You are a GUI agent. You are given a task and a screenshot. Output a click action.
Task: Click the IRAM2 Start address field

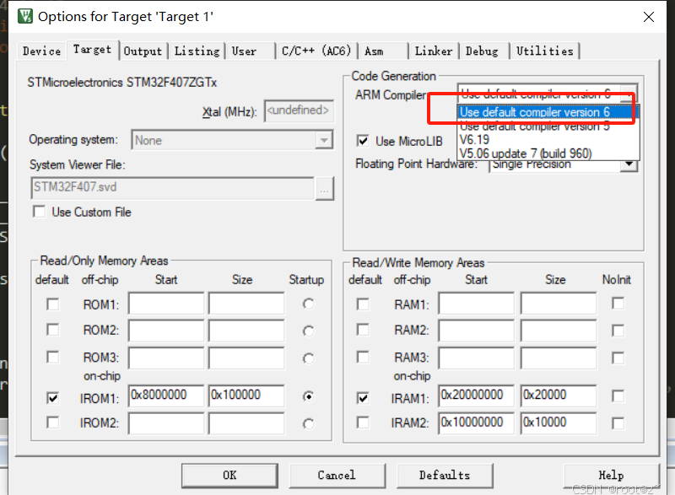pos(477,423)
